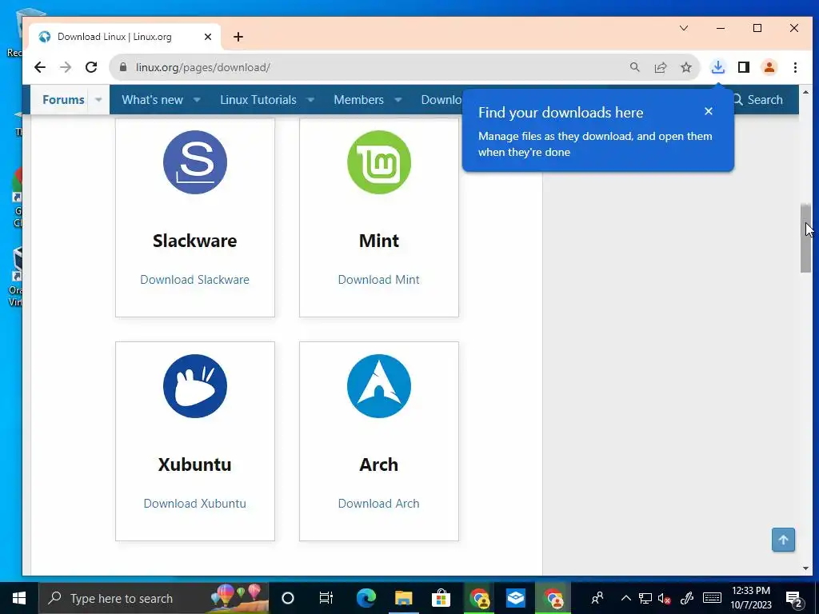Open the Linux Tutorials nav item
Viewport: 819px width, 614px height.
coord(258,100)
